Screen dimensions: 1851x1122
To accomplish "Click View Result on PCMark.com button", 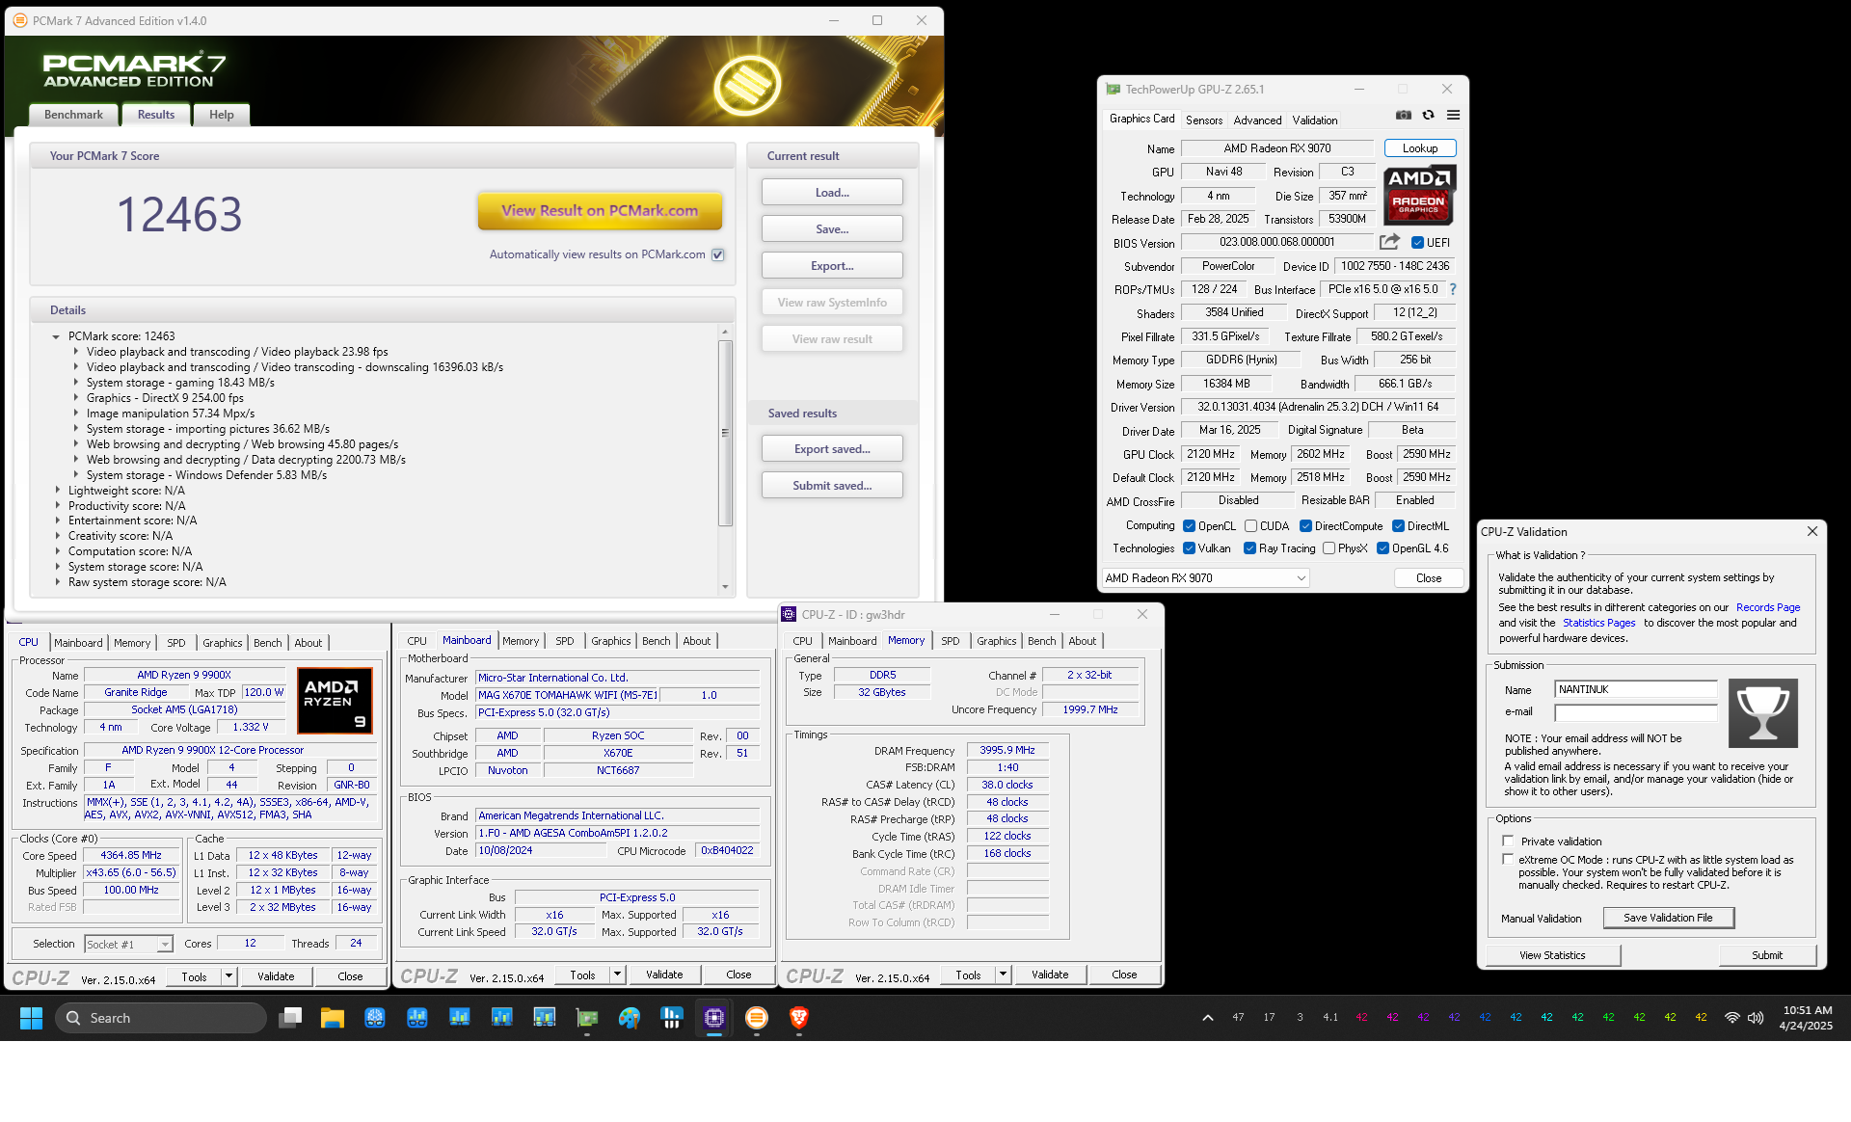I will click(x=600, y=211).
